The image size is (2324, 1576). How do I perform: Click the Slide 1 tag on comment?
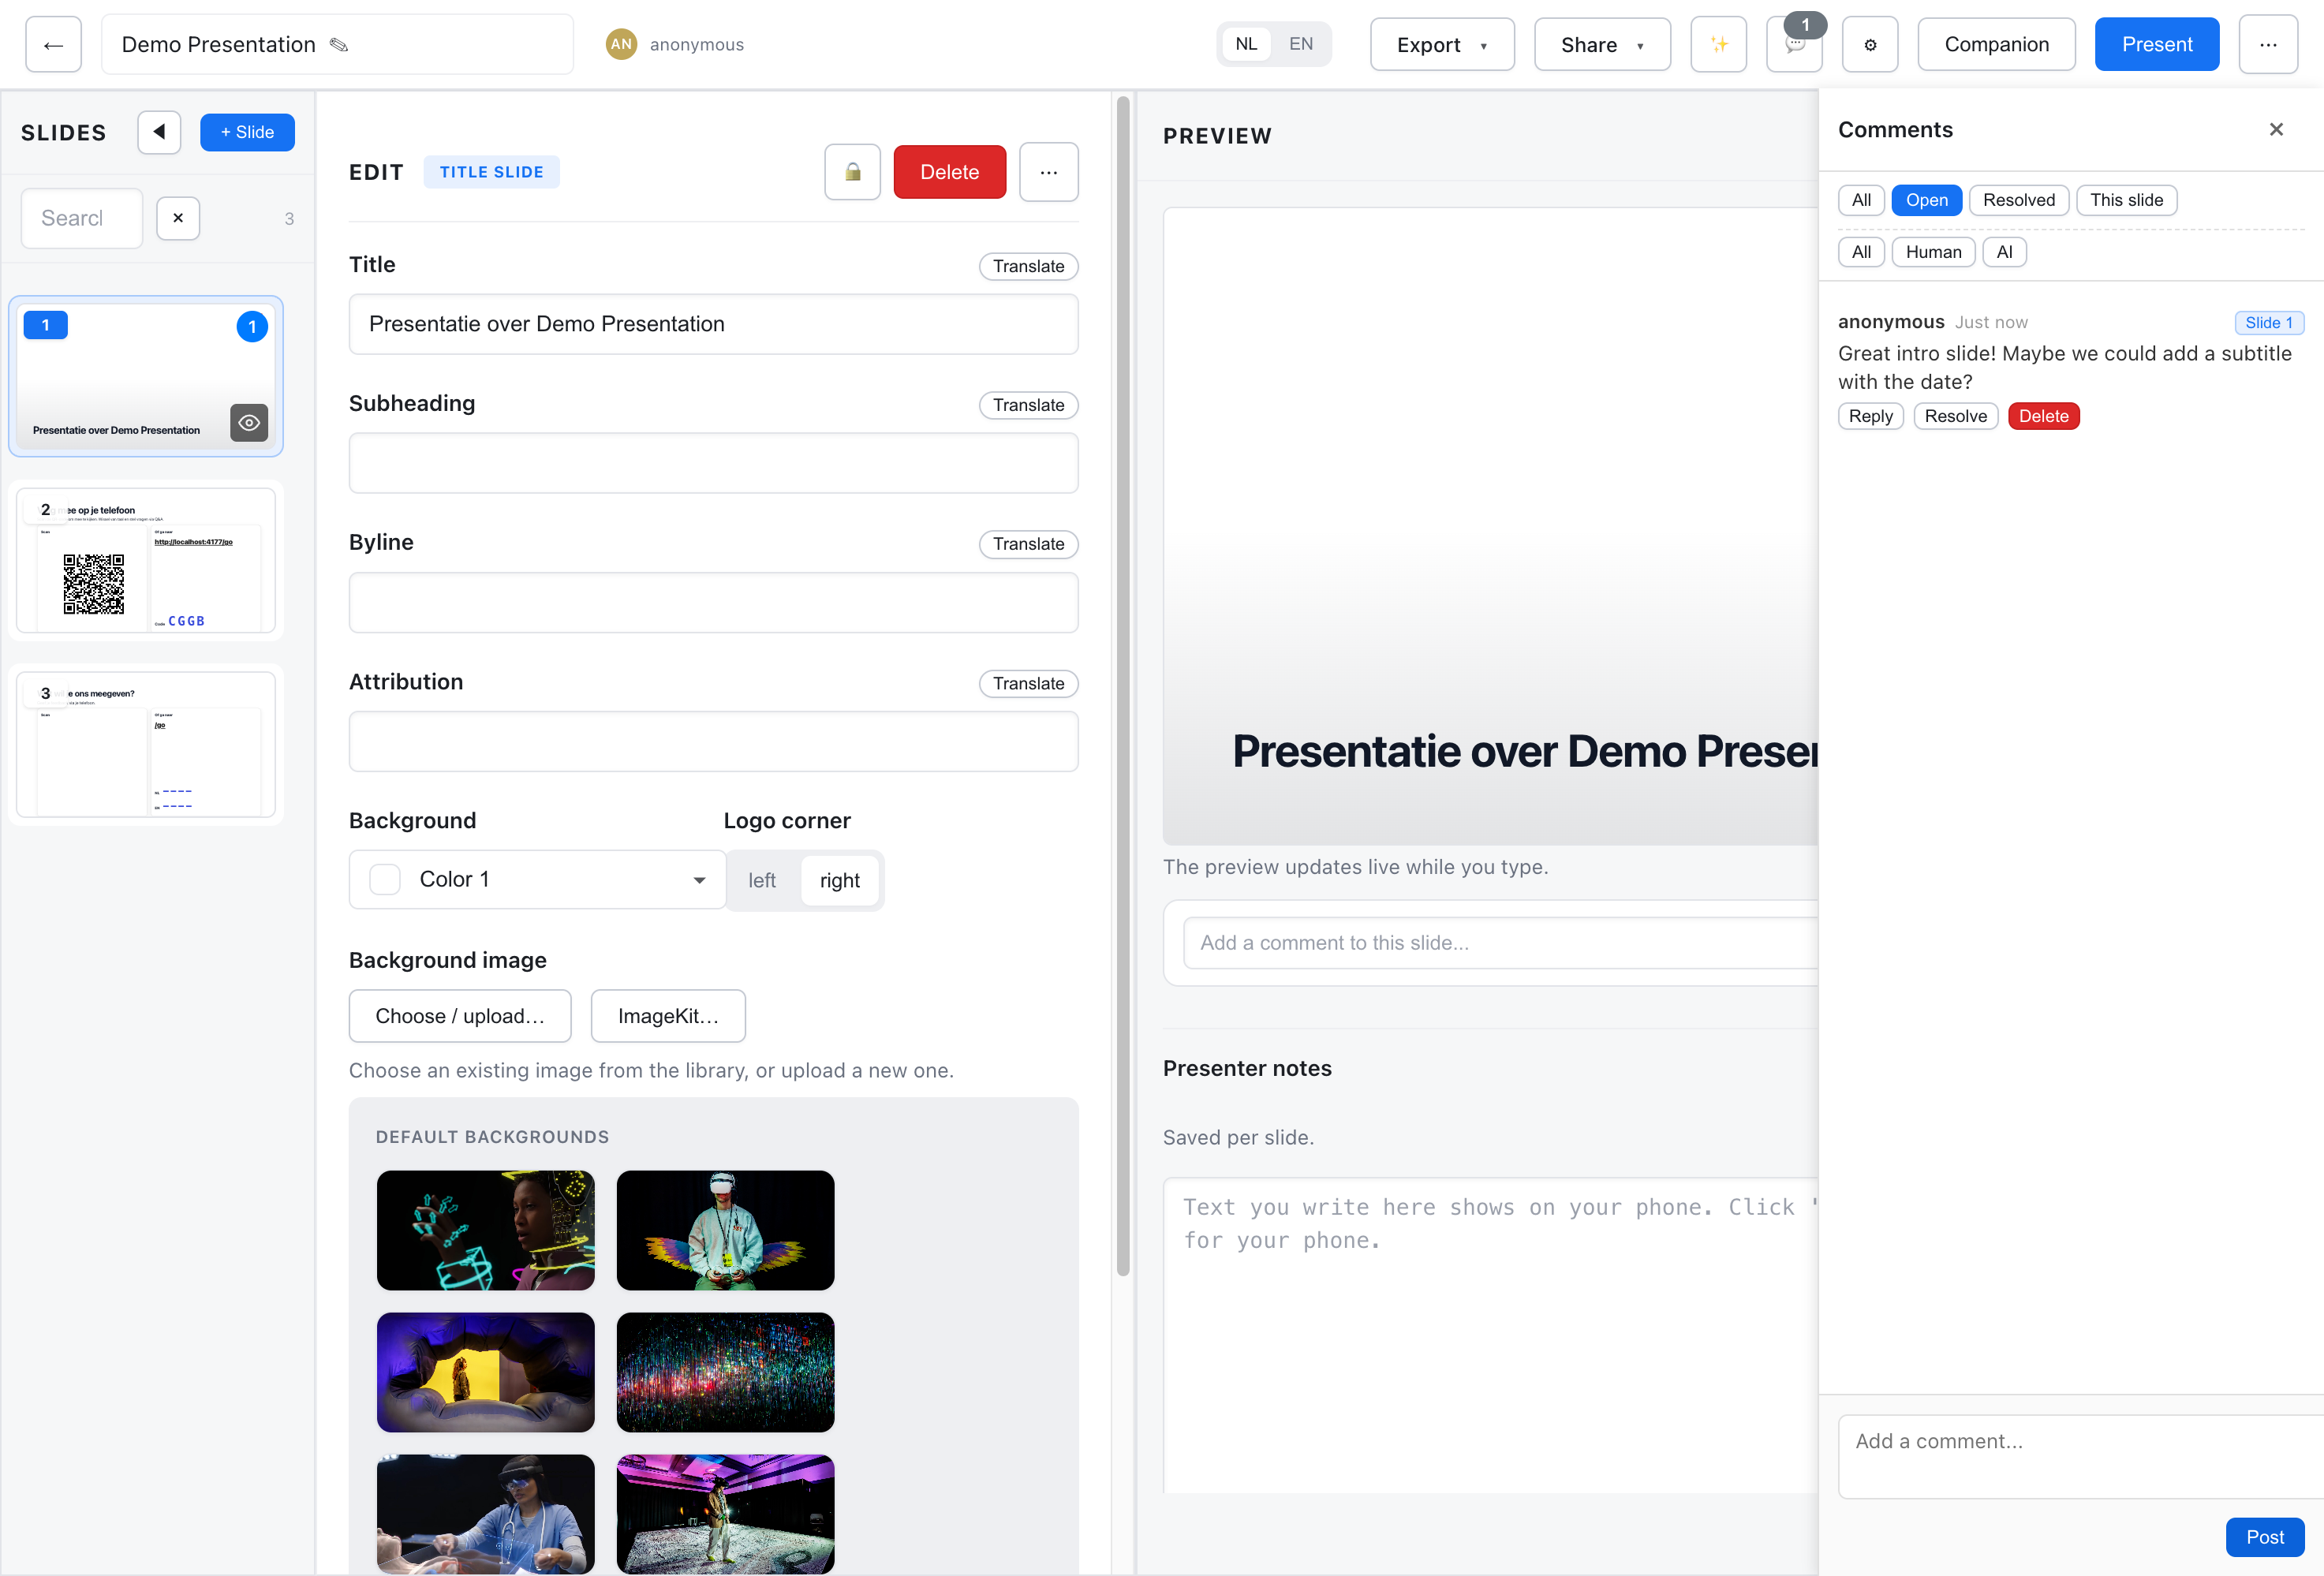2268,323
